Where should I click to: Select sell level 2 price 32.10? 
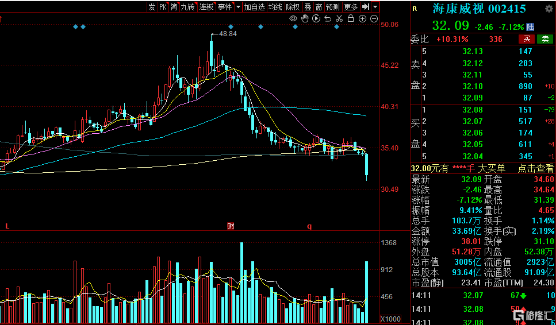point(473,86)
